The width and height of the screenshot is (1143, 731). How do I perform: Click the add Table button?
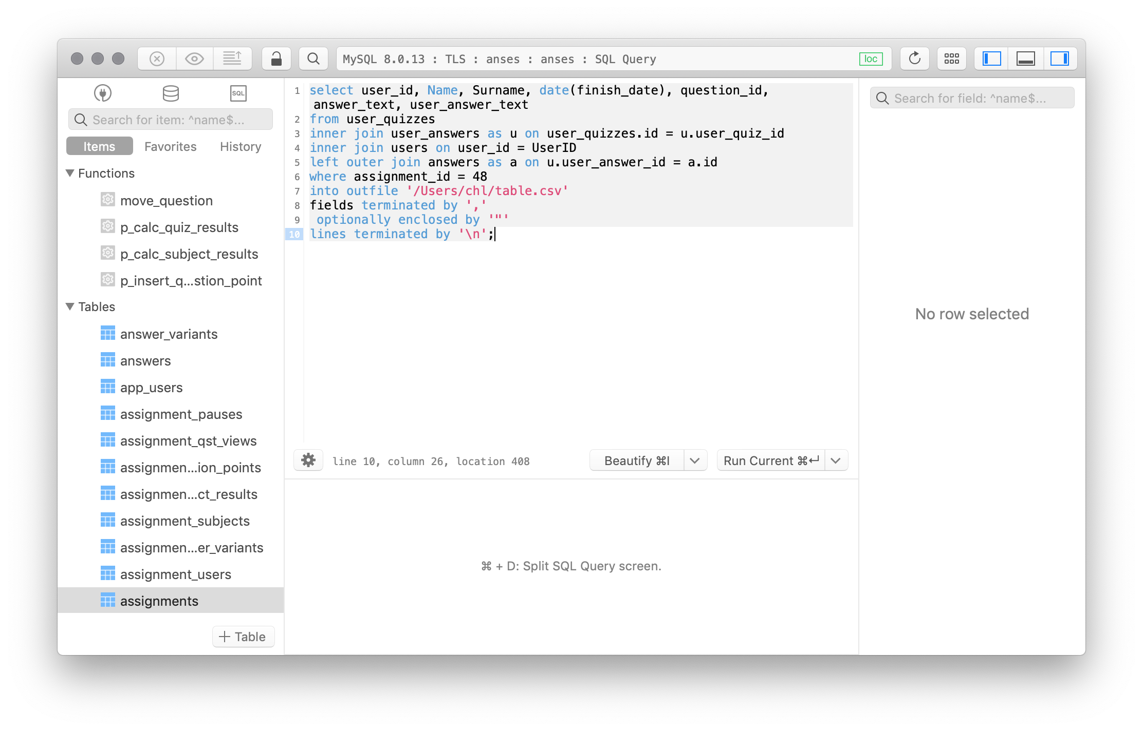pyautogui.click(x=243, y=637)
